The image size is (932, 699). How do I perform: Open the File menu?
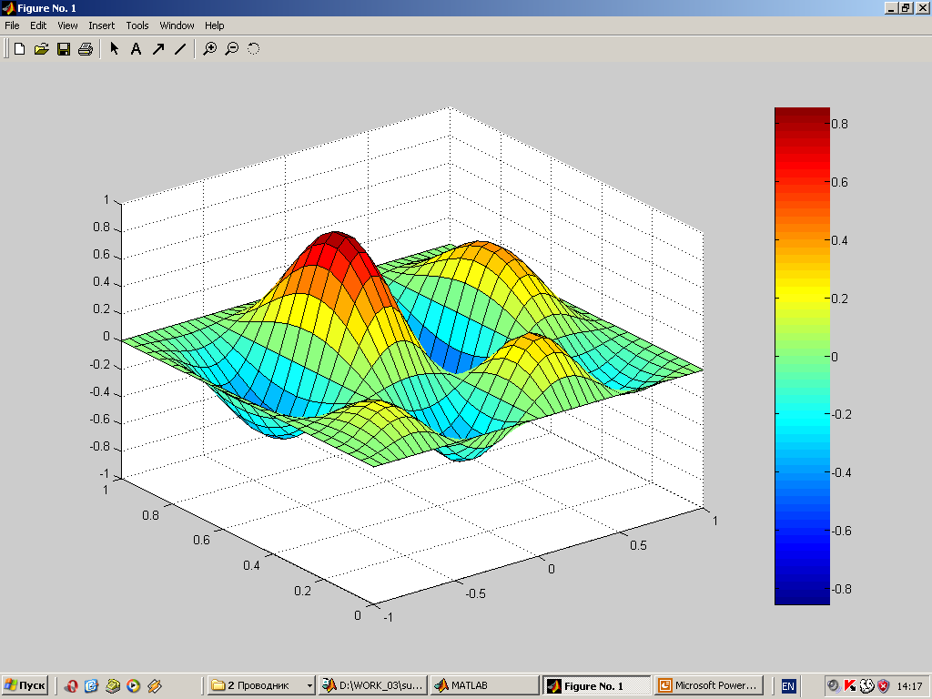click(x=12, y=25)
